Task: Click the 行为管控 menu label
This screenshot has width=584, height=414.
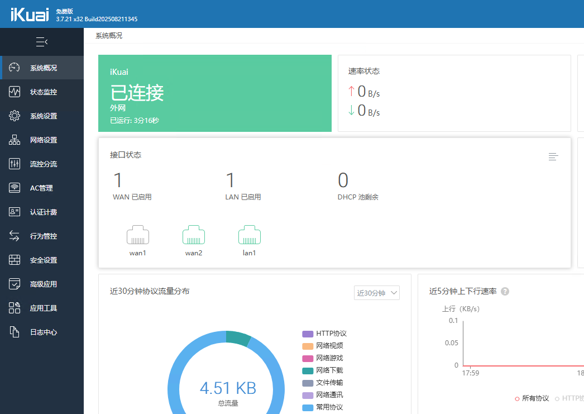Action: (44, 236)
